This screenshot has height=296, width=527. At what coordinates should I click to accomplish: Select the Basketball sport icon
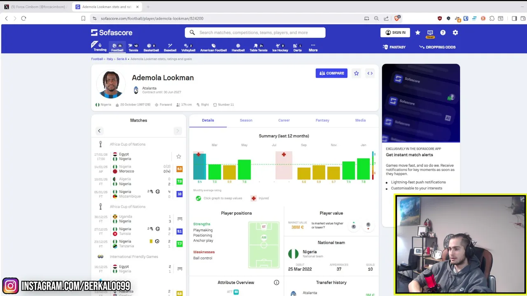[x=151, y=47]
